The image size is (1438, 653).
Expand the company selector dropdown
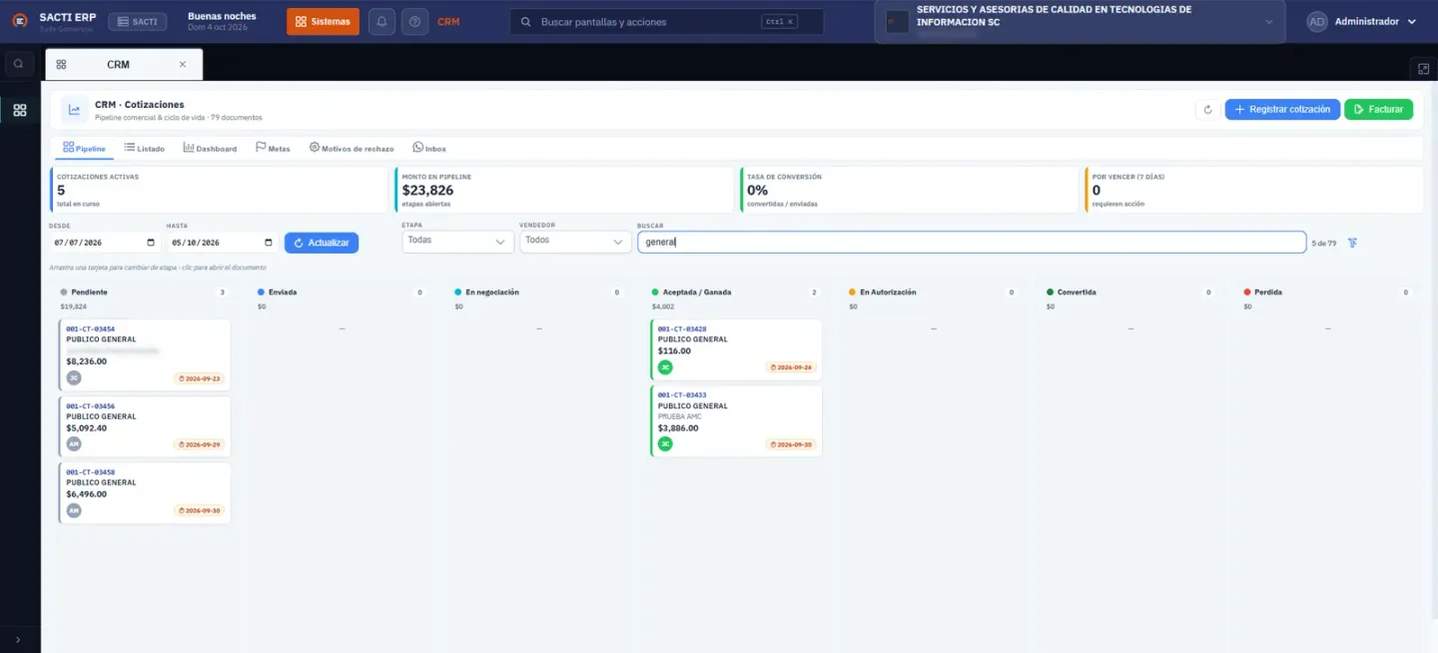[1269, 22]
